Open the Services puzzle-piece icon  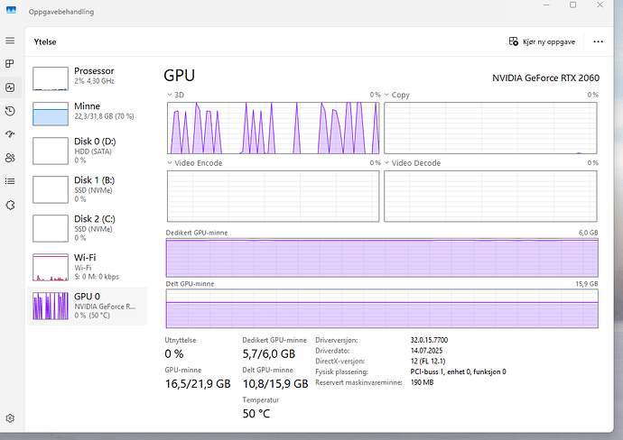(x=10, y=205)
